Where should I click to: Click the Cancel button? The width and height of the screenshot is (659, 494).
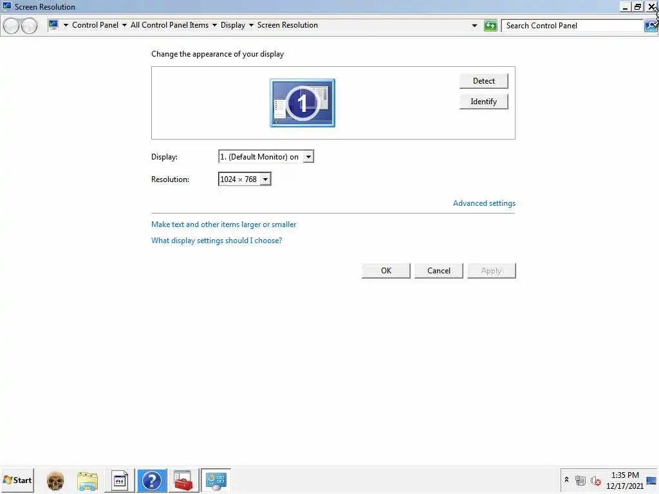[x=438, y=271]
